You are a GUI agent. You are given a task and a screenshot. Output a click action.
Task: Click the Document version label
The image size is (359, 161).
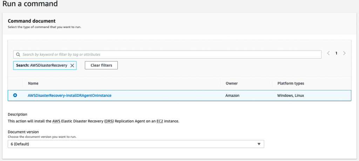[x=23, y=132]
